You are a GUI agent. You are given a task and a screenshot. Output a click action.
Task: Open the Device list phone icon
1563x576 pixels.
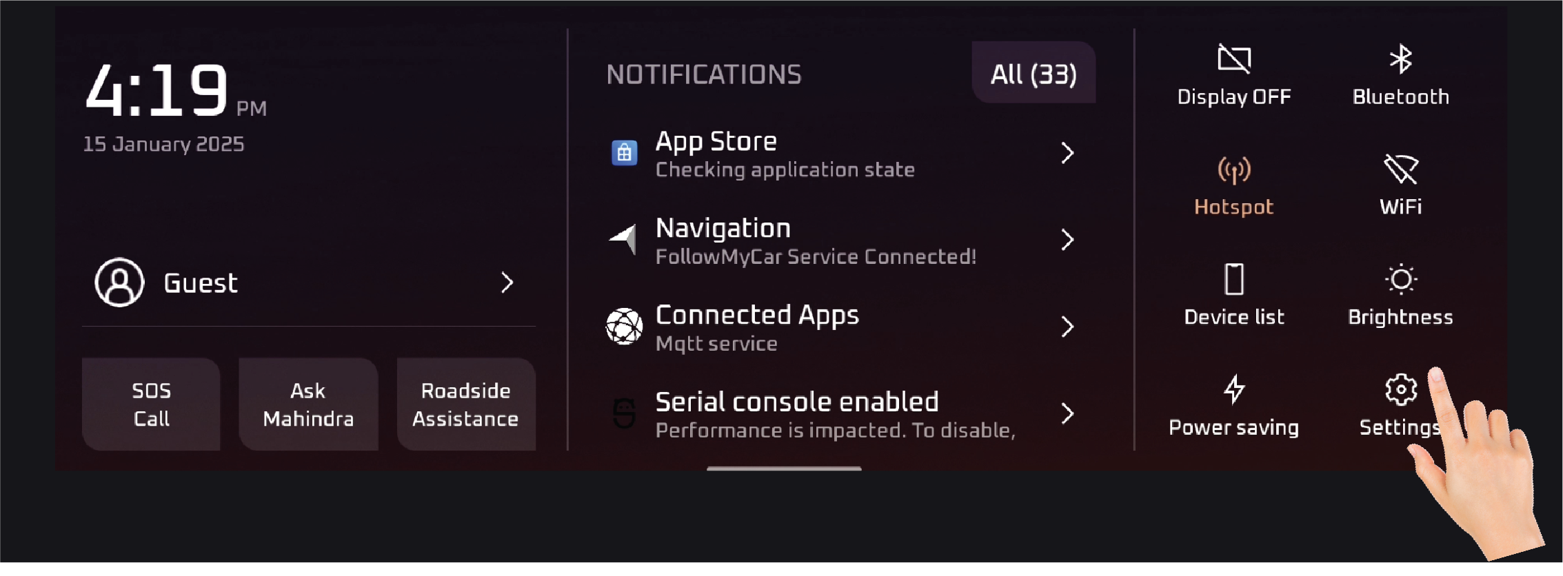click(1234, 280)
